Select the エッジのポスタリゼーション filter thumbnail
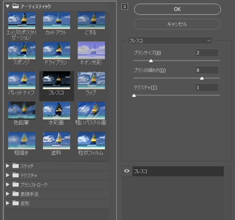 click(22, 20)
